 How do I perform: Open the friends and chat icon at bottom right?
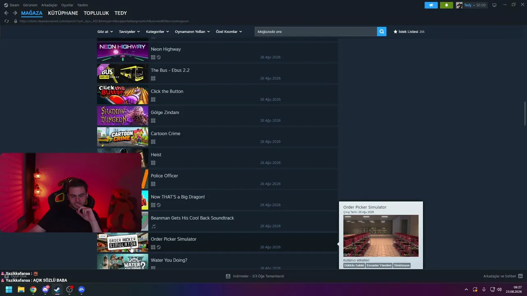click(520, 276)
